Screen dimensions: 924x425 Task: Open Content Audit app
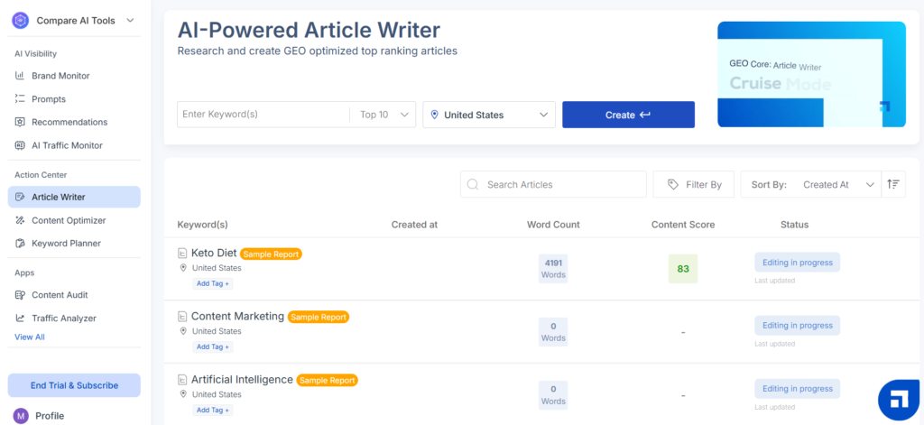[x=60, y=295]
